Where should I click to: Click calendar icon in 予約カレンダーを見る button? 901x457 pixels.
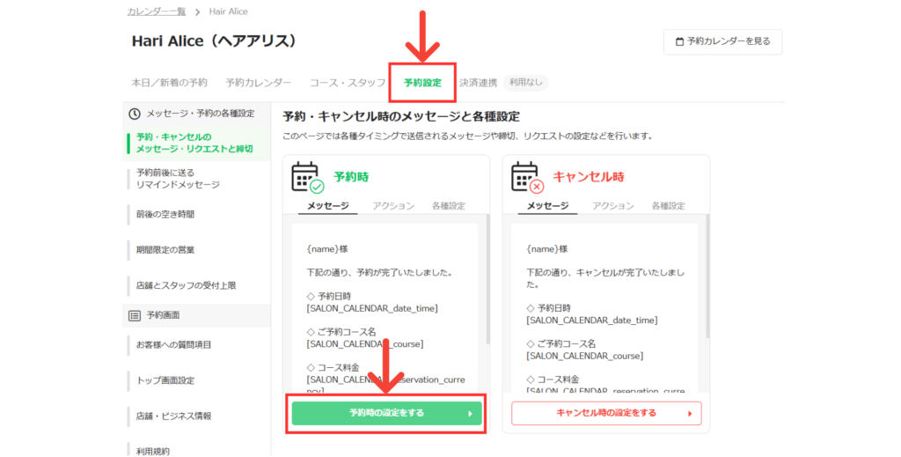679,41
